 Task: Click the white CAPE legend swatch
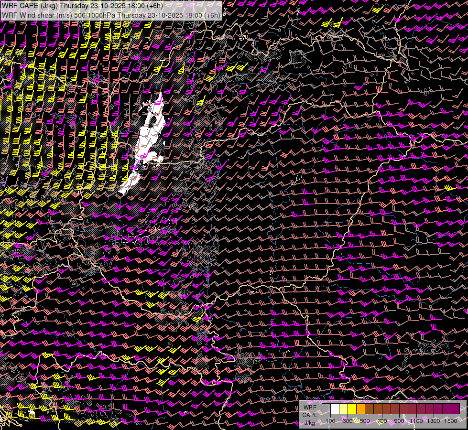click(335, 408)
